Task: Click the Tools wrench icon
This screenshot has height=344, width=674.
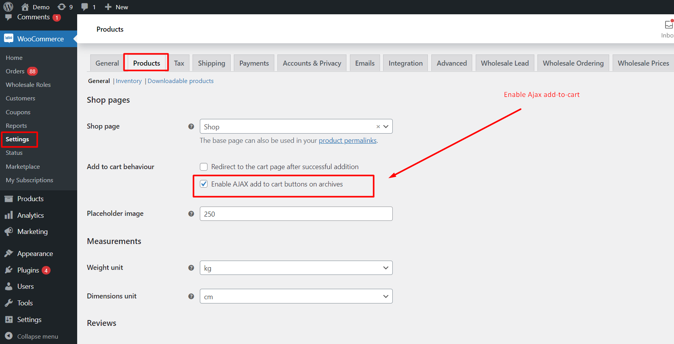Action: tap(8, 303)
